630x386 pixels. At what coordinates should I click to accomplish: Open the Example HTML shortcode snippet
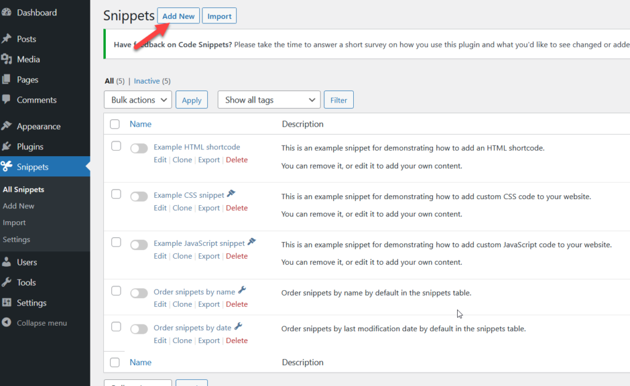(197, 148)
